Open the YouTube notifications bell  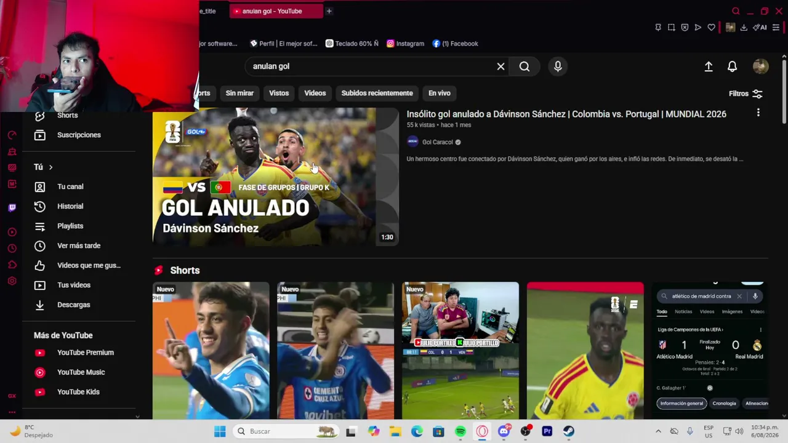tap(732, 66)
